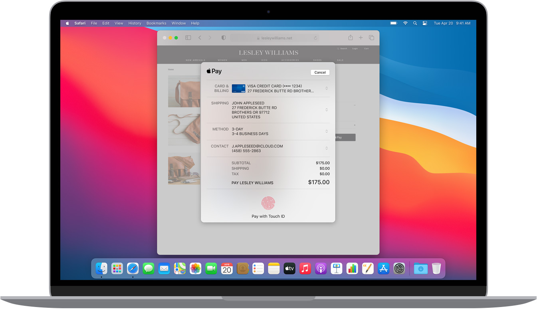The width and height of the screenshot is (537, 309).
Task: Go back with Safari's back arrow
Action: point(200,38)
